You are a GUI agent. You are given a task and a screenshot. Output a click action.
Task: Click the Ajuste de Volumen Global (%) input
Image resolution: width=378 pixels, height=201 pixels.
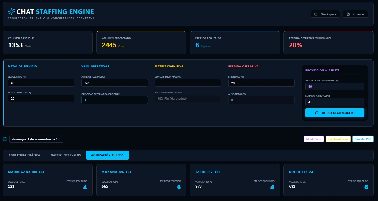335,86
